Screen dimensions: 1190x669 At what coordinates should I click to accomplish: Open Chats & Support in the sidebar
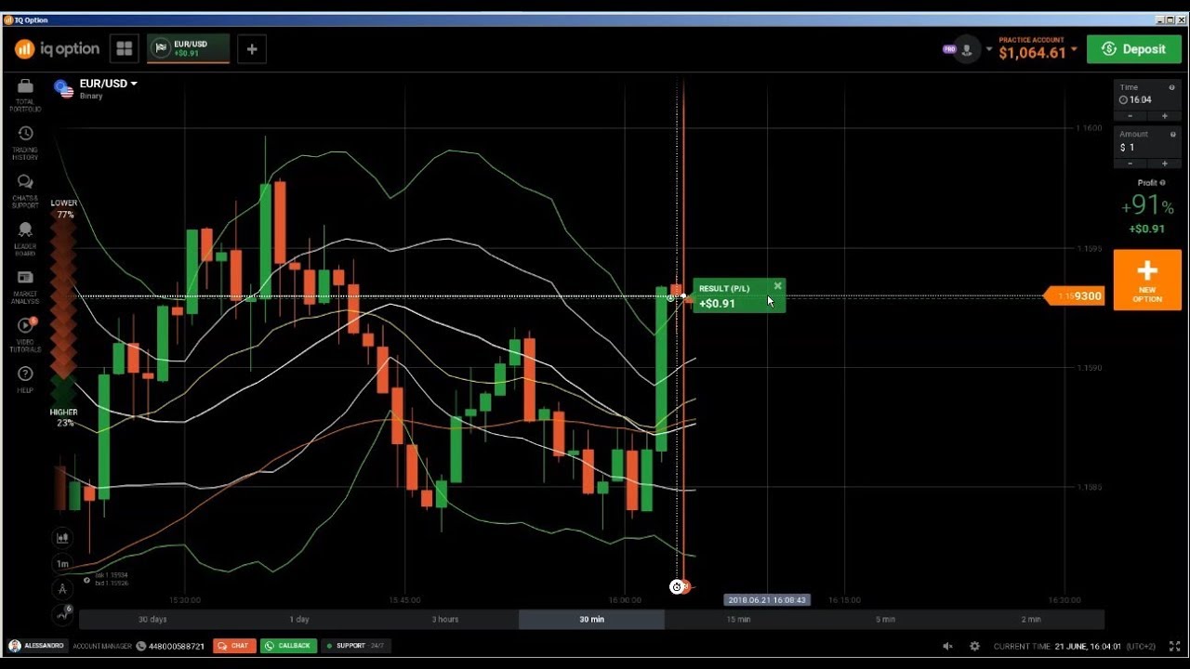pos(25,191)
